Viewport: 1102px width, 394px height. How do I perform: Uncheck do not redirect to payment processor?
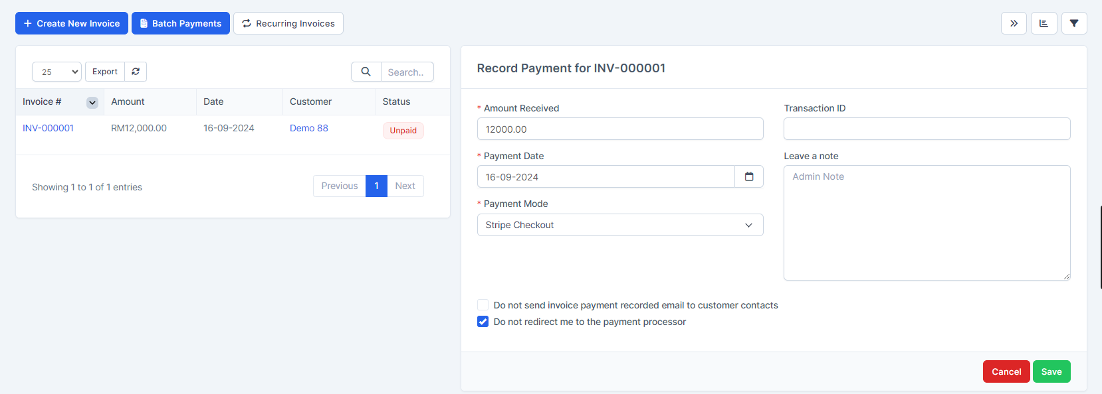[483, 322]
